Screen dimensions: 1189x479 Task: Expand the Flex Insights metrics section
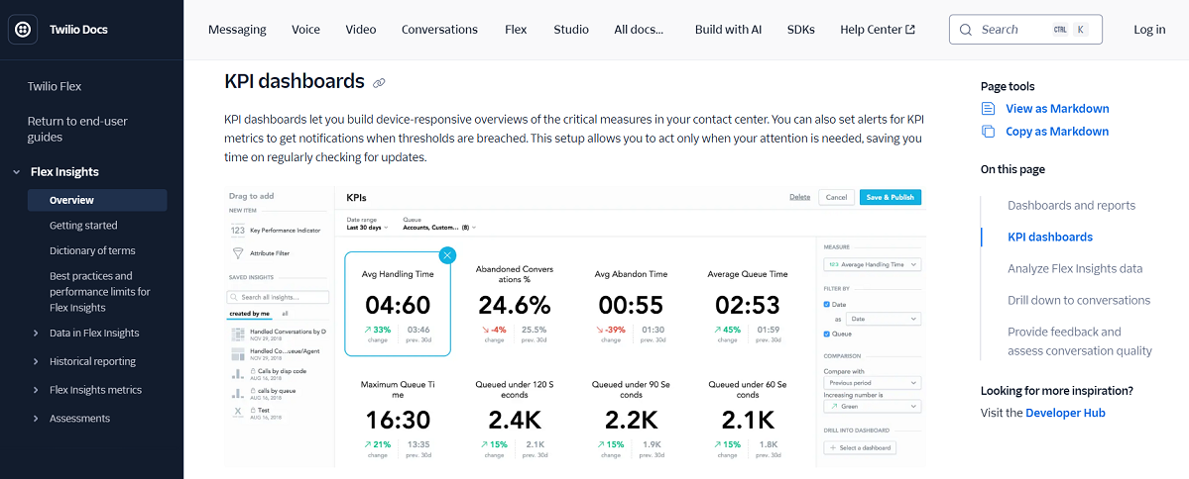[36, 390]
